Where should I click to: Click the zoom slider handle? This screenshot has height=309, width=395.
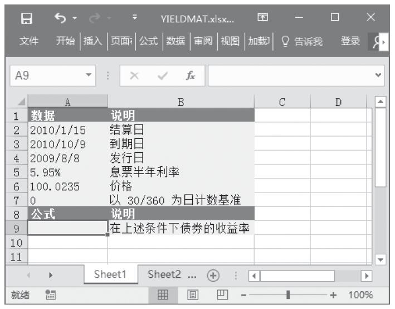pos(288,294)
